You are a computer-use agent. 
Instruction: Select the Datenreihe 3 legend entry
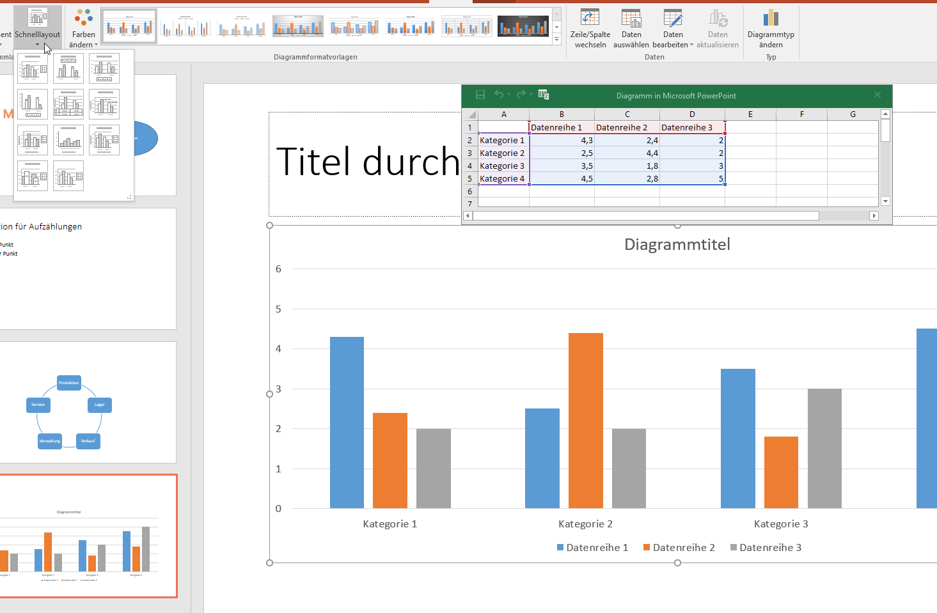(766, 547)
